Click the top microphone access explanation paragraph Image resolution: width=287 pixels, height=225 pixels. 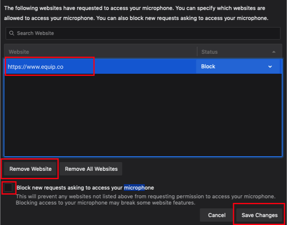pyautogui.click(x=136, y=13)
